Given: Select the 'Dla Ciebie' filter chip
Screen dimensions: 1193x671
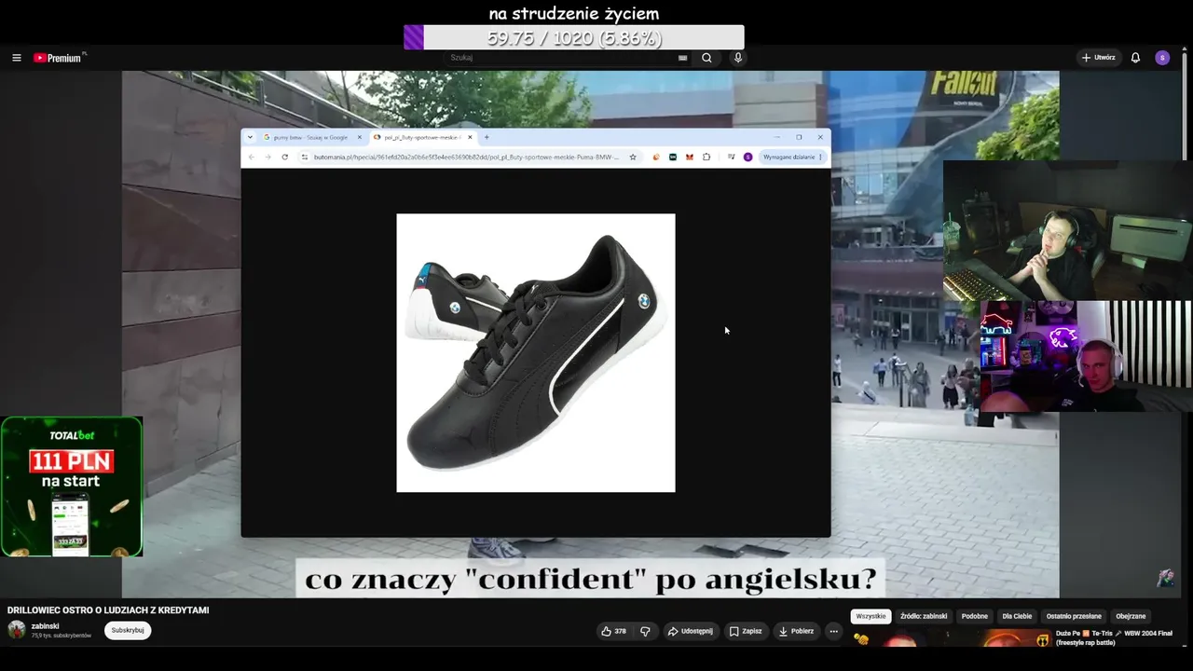Looking at the screenshot, I should 1017,616.
